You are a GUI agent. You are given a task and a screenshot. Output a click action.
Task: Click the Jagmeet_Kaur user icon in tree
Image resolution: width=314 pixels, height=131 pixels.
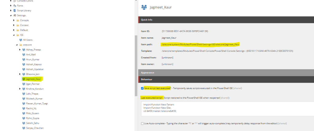[x=24, y=79]
